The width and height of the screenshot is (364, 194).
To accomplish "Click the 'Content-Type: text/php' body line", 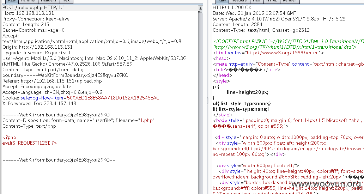I will 29,126.
